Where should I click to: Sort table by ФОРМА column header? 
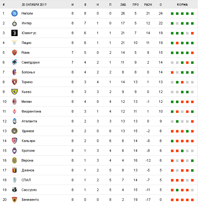182,5
